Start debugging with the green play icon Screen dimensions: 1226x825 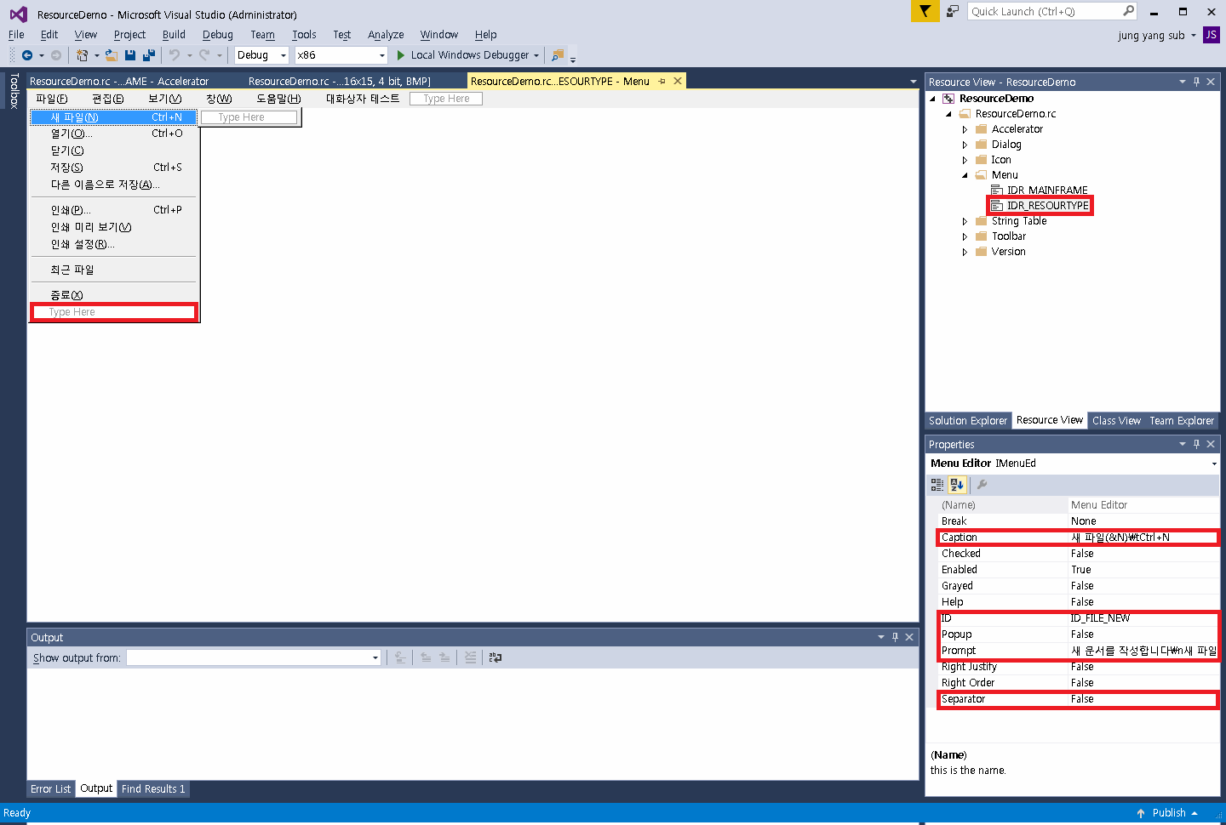coord(401,55)
